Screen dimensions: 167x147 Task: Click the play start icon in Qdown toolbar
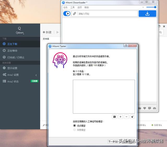[x=57, y=32]
